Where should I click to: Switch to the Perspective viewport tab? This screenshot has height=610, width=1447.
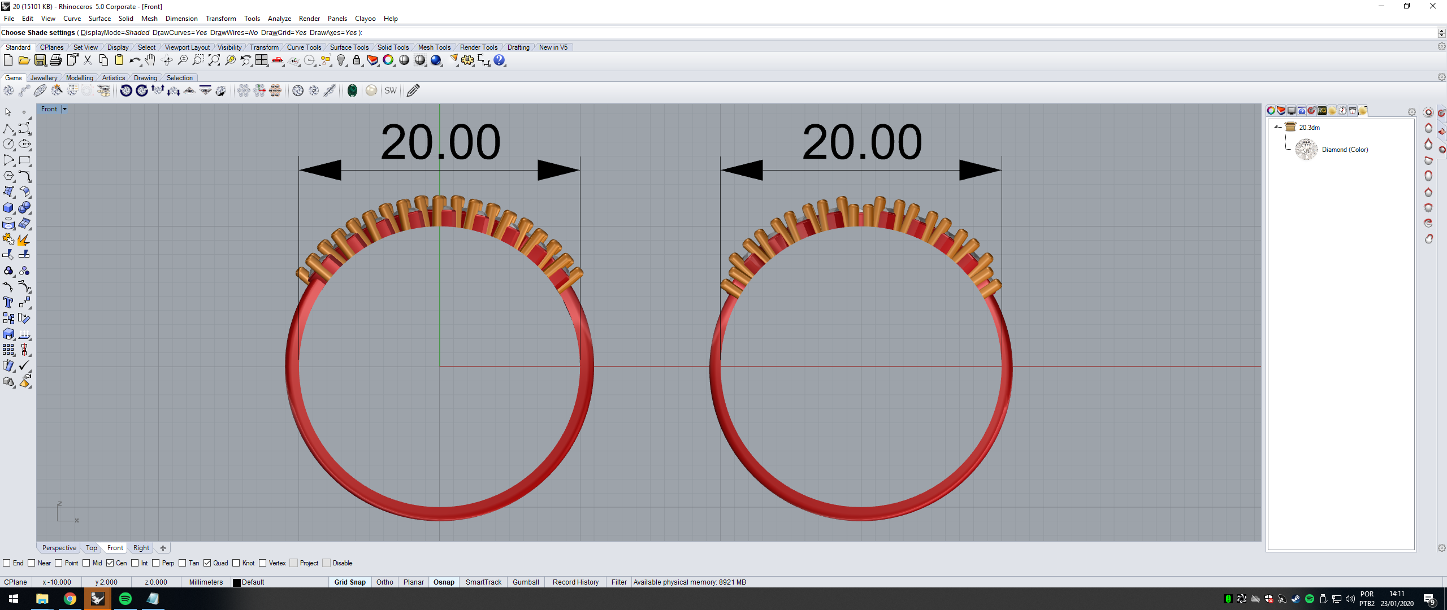[x=59, y=548]
